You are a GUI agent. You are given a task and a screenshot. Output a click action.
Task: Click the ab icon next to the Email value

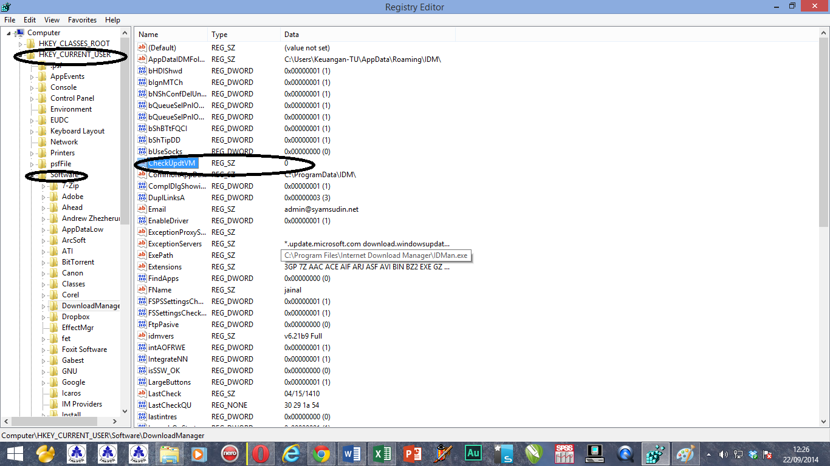click(x=141, y=209)
